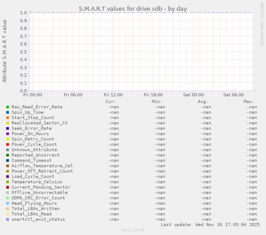This screenshot has height=235, width=266.
Task: Select the UDMA_CRC_Error_Count legend label
Action: [x=38, y=198]
